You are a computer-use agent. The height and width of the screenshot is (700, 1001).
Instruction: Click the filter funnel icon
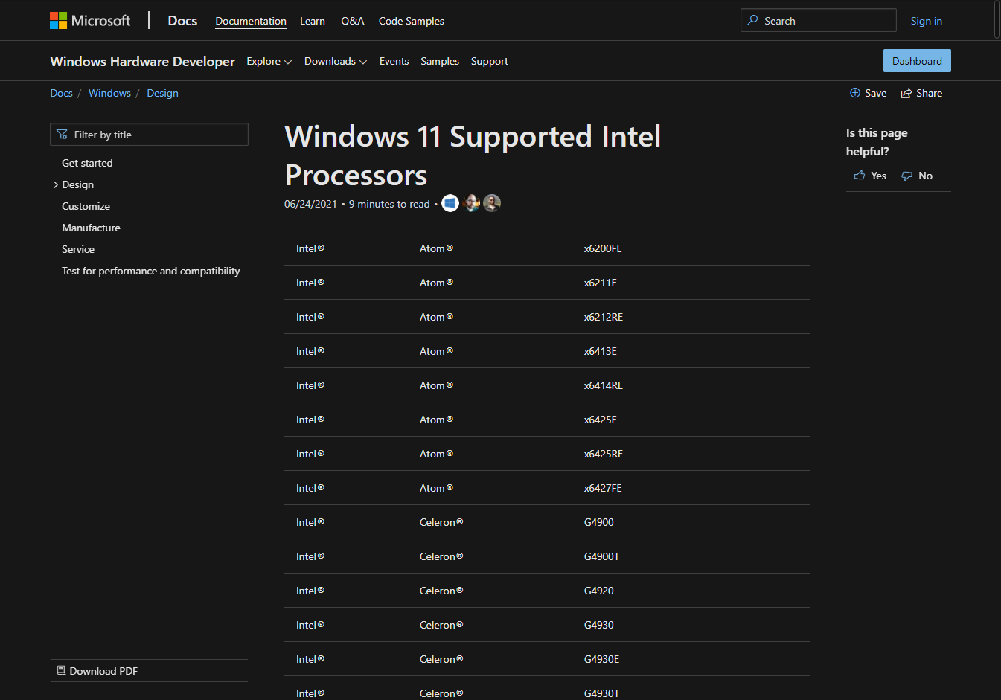tap(63, 135)
